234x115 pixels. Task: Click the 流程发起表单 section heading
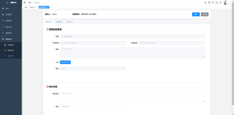pos(55,29)
